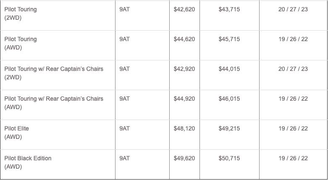Click the Pilot Elite (AWD) model cell
Viewport: 328px width, 180px height.
(x=17, y=133)
